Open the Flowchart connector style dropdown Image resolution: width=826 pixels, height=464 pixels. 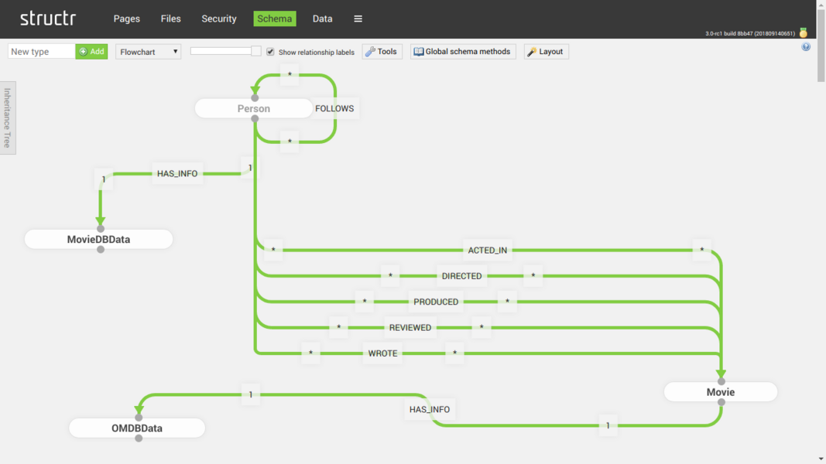pyautogui.click(x=148, y=52)
